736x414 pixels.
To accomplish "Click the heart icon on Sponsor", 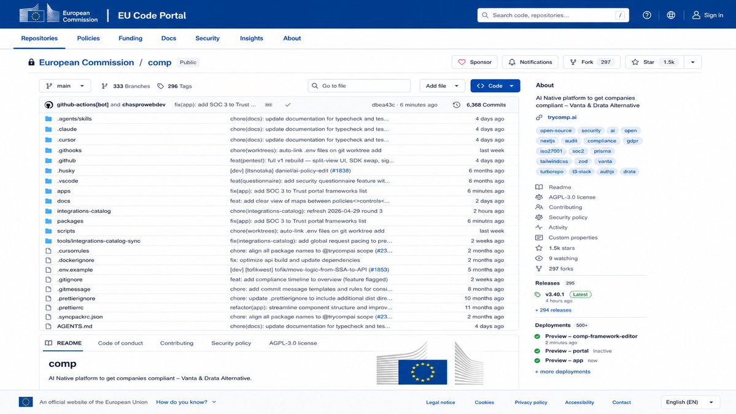I will 462,62.
